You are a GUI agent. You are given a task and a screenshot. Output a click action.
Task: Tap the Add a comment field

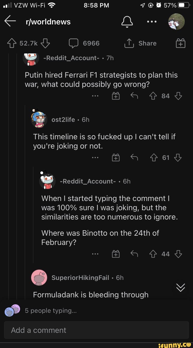[x=97, y=330]
